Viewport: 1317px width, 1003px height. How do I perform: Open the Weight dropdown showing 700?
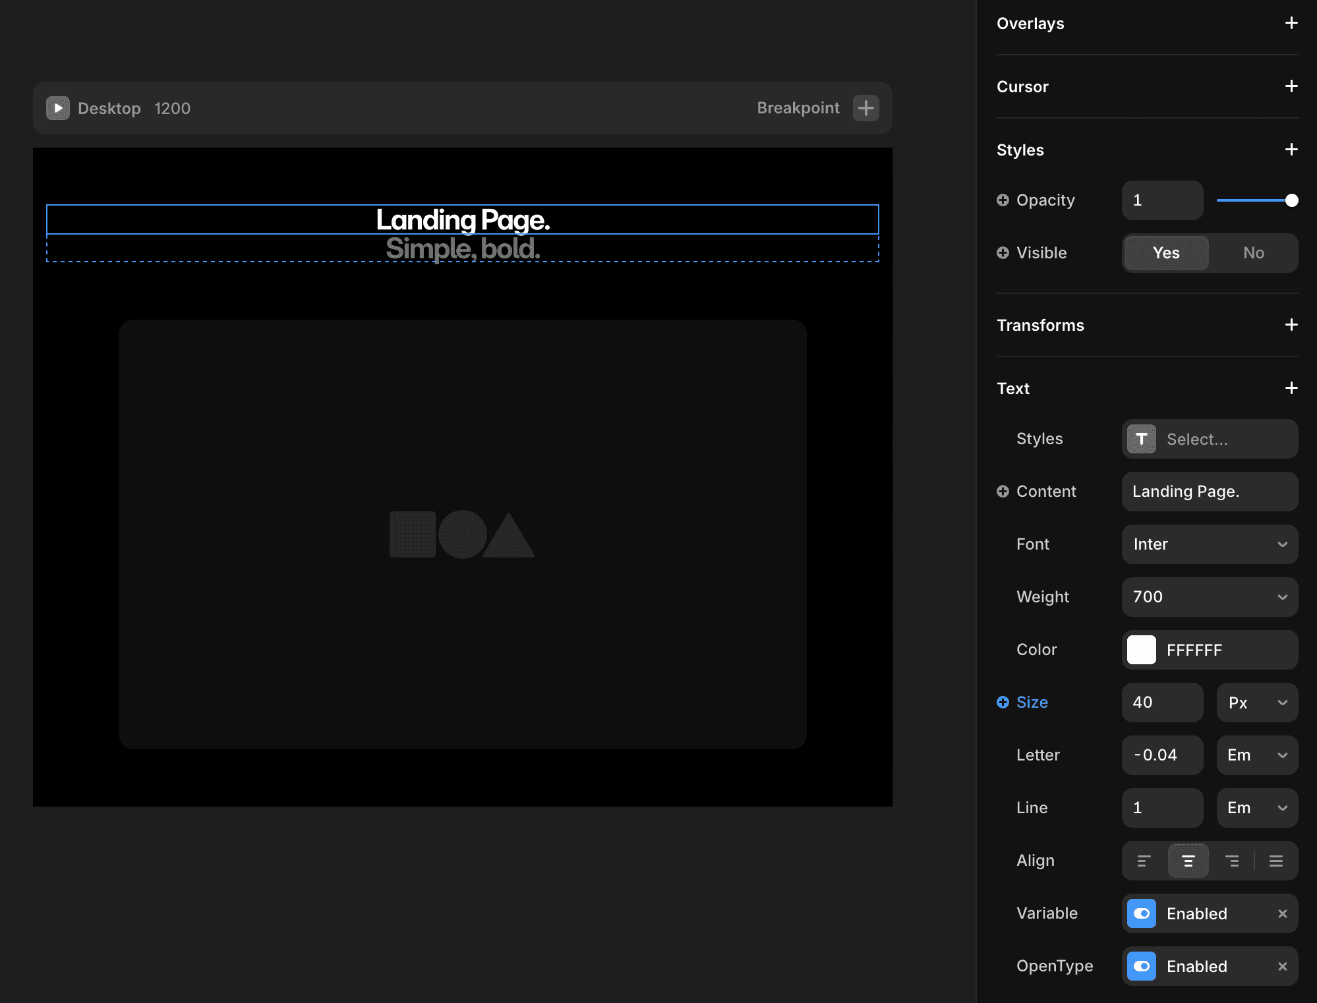[x=1210, y=597]
